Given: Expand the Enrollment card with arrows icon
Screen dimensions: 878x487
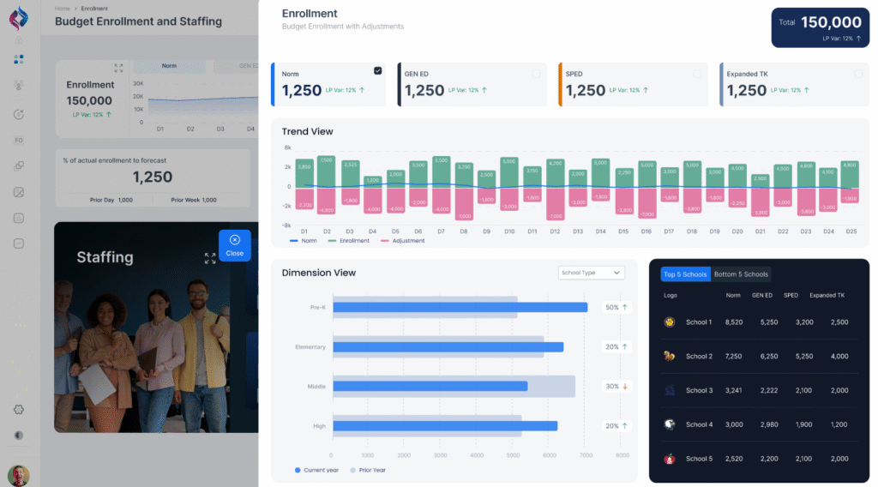Looking at the screenshot, I should coord(118,68).
